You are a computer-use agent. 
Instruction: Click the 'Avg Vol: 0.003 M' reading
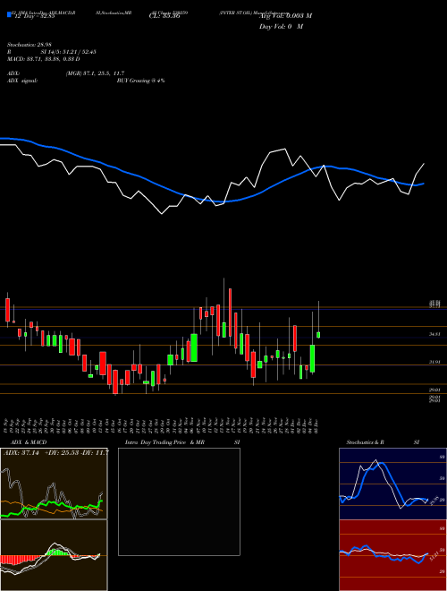[x=285, y=16]
